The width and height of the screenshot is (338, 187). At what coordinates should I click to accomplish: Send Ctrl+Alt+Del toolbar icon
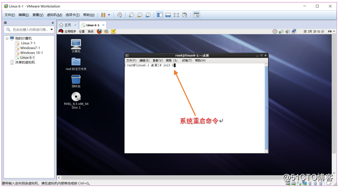[119, 15]
